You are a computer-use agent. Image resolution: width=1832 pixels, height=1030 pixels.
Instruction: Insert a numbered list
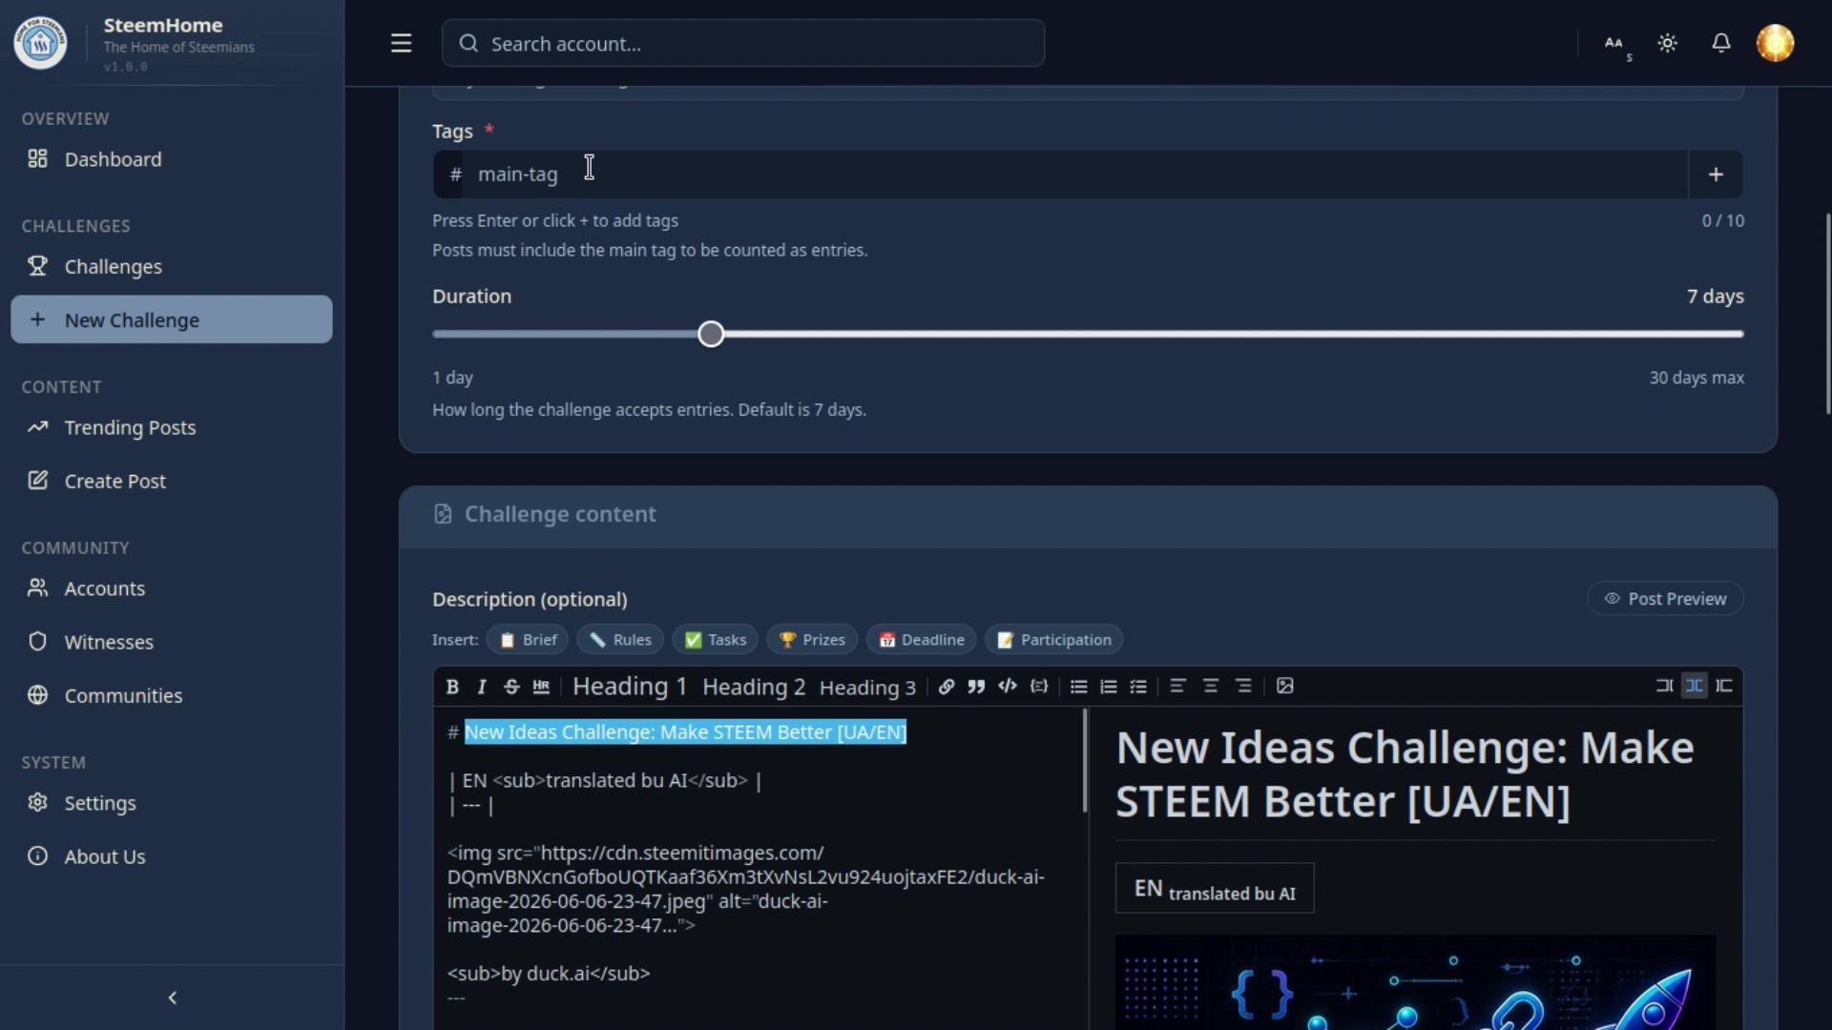pos(1108,687)
